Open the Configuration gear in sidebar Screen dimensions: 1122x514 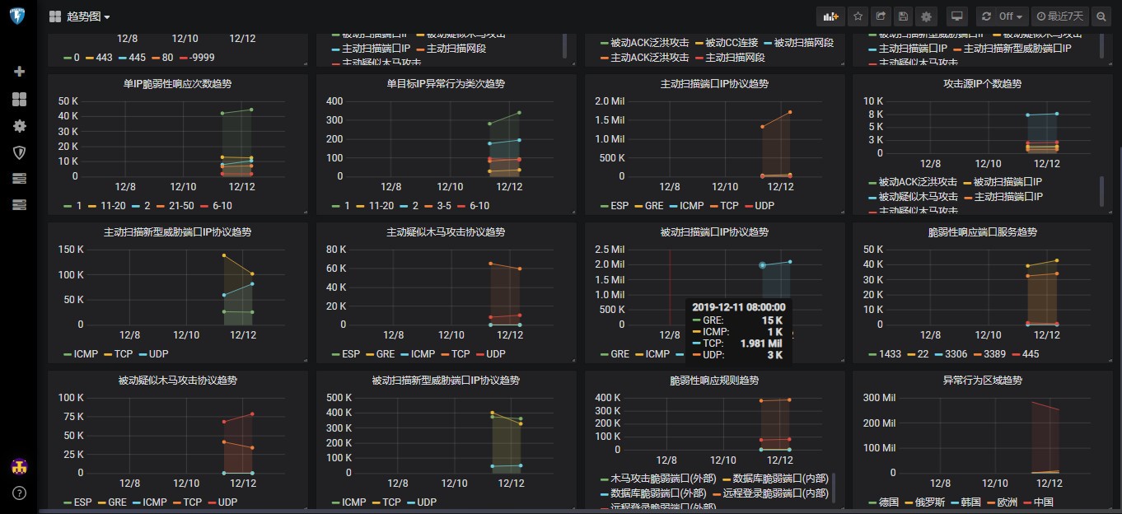click(19, 126)
